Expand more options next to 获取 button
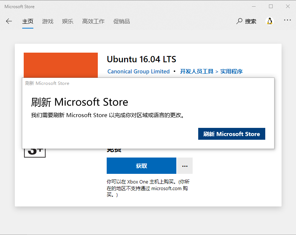Image resolution: width=296 pixels, height=235 pixels. [185, 166]
